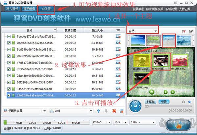Viewport: 197px width, 135px height.
Task: Click the 添加视频 tab
Action: (12, 9)
